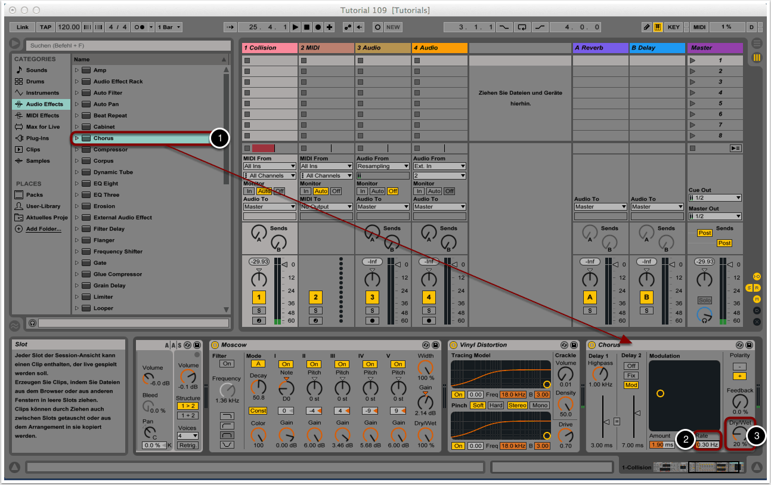Solo track 3 Audio with S button
This screenshot has height=485, width=771.
(x=372, y=310)
